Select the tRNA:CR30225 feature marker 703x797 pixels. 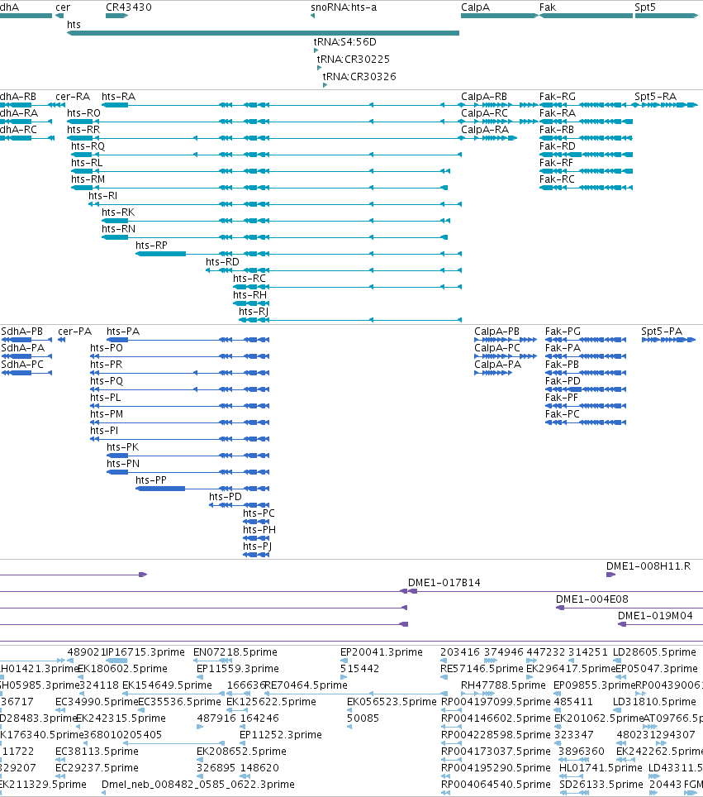tap(320, 68)
